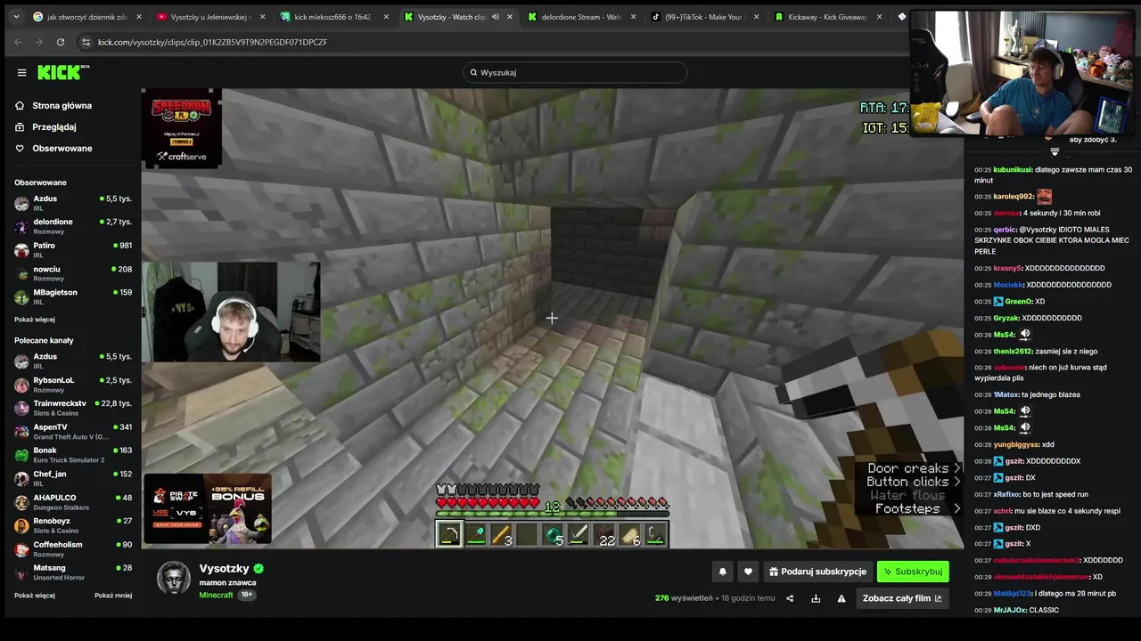Click the address bar URL

pyautogui.click(x=212, y=42)
